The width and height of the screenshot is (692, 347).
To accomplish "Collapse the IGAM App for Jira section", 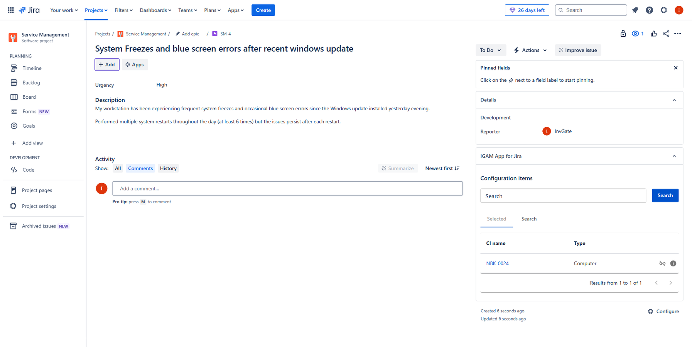I will [674, 156].
